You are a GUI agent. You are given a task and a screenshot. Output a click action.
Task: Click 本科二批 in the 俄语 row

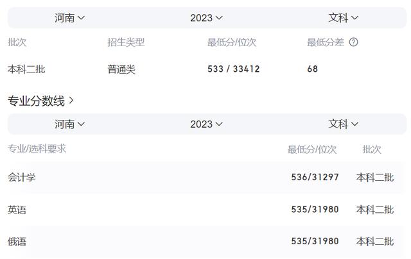click(x=375, y=242)
